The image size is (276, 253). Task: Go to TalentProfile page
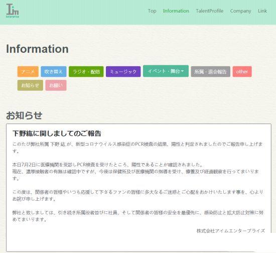(209, 11)
